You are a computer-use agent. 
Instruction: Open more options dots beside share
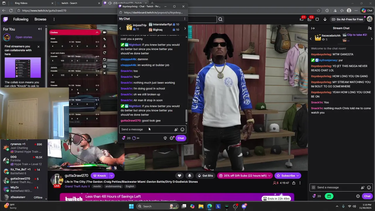[300, 183]
